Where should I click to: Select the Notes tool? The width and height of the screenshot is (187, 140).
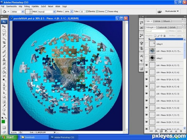pyautogui.click(x=4, y=102)
